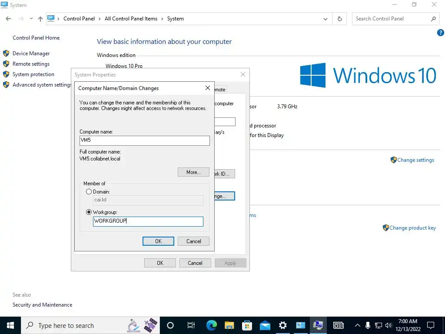The width and height of the screenshot is (445, 334).
Task: Go up one level with Up arrow
Action: [40, 19]
